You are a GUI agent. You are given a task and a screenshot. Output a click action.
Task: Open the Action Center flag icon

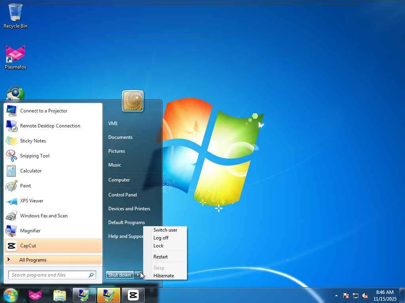[x=346, y=296]
